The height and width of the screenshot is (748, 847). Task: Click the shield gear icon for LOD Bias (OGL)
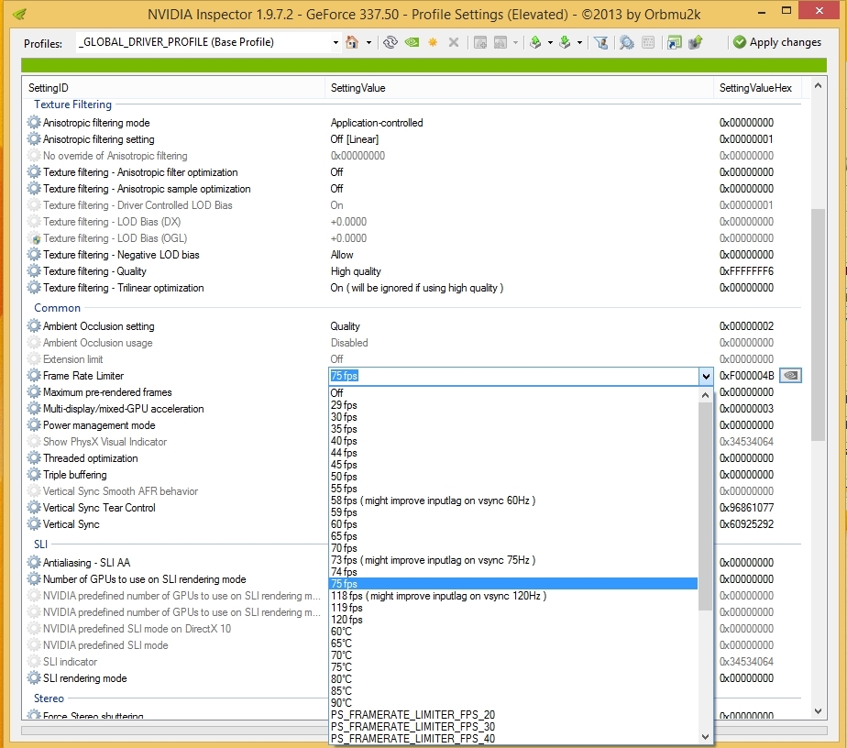tap(34, 238)
